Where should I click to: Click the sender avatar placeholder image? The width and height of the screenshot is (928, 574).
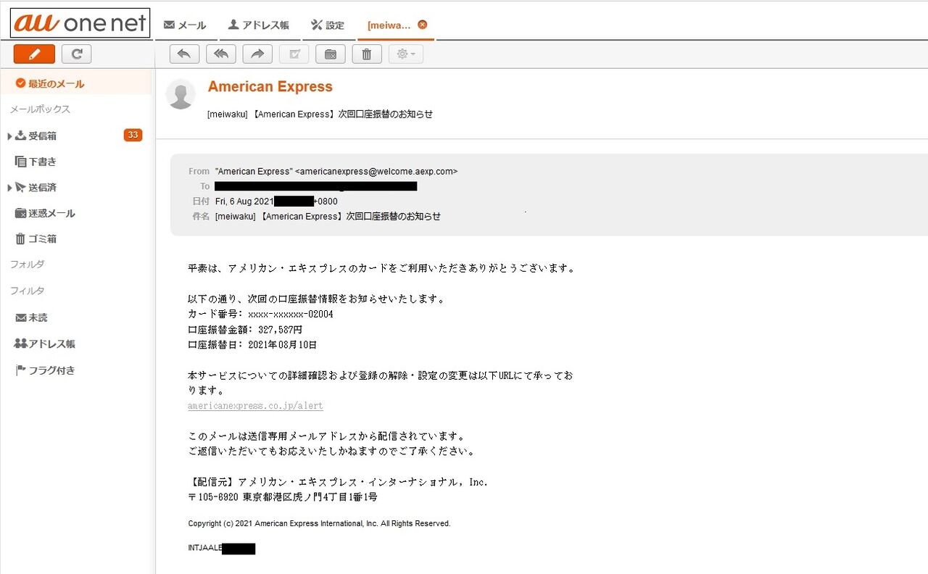(181, 94)
